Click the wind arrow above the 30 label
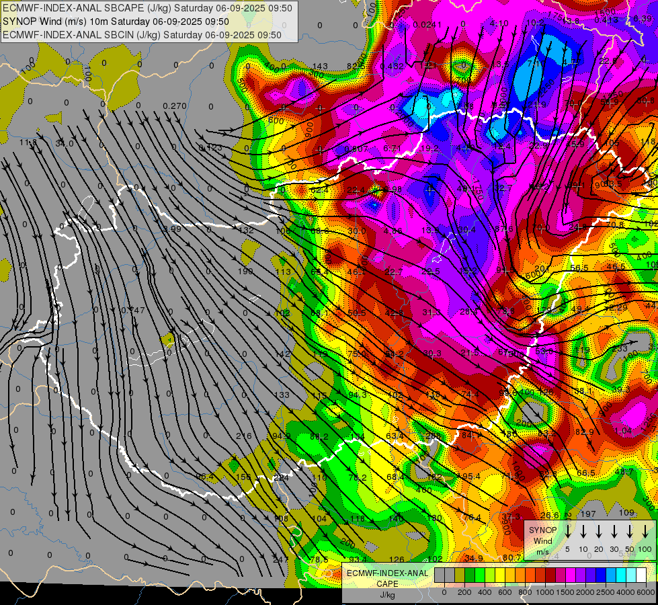Image resolution: width=658 pixels, height=605 pixels. 614,531
